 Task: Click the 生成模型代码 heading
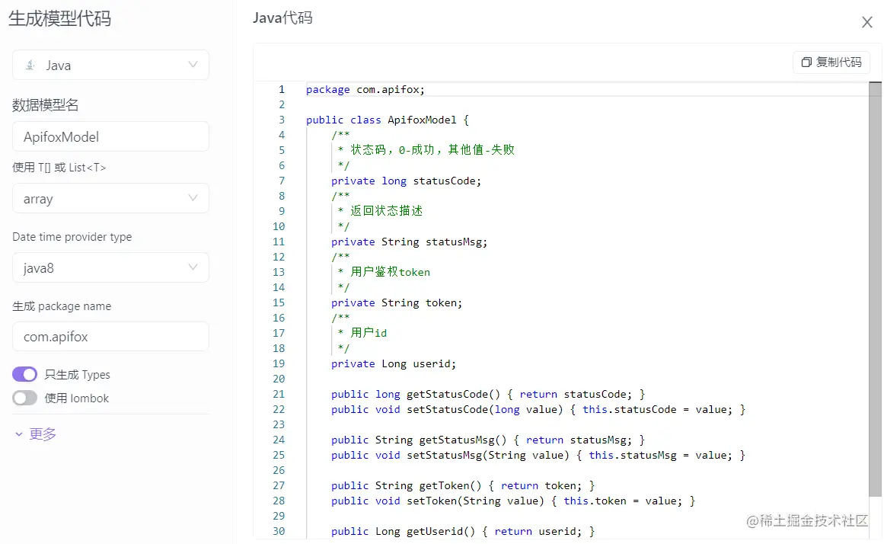tap(59, 18)
